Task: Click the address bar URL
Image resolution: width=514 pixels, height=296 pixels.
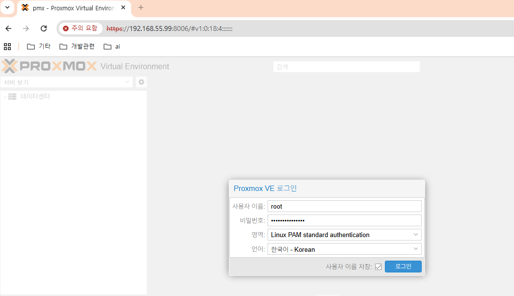Action: tap(169, 29)
